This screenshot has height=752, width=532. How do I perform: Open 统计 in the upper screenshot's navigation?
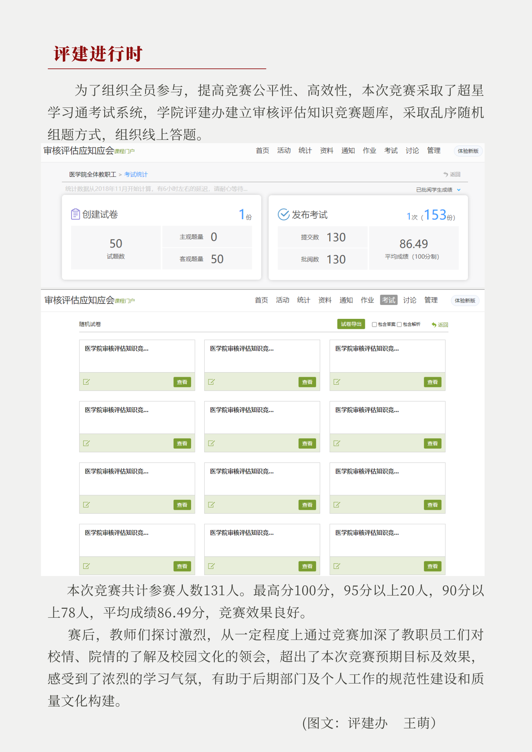[305, 151]
